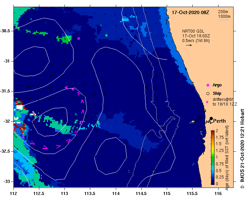This screenshot has height=199, width=248.
Task: Click the green section of the colorbar near 1
Action: tap(213, 158)
